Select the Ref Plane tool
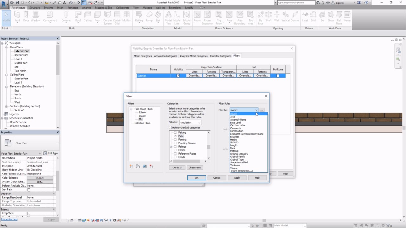Viewport: 406px width, 228px height. coord(339,18)
